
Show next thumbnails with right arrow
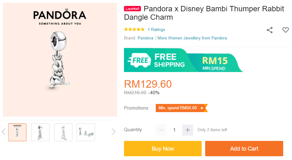[113, 132]
